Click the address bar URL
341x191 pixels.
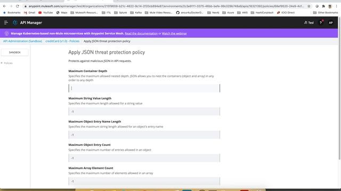(166, 6)
